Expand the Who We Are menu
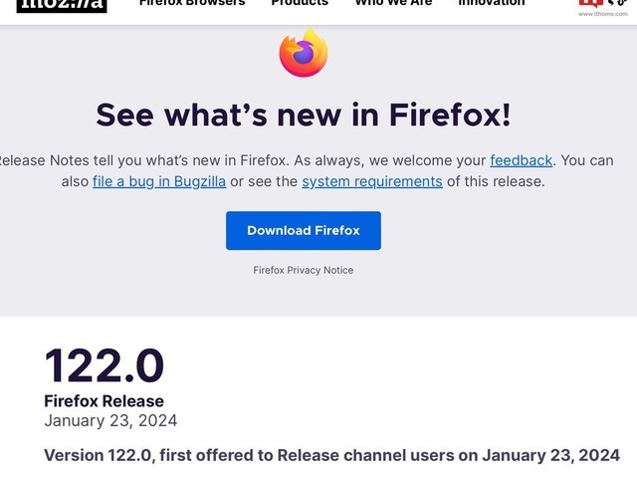Image resolution: width=637 pixels, height=478 pixels. (393, 4)
